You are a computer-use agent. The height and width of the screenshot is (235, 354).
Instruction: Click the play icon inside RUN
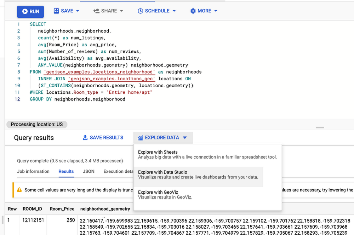click(x=25, y=12)
